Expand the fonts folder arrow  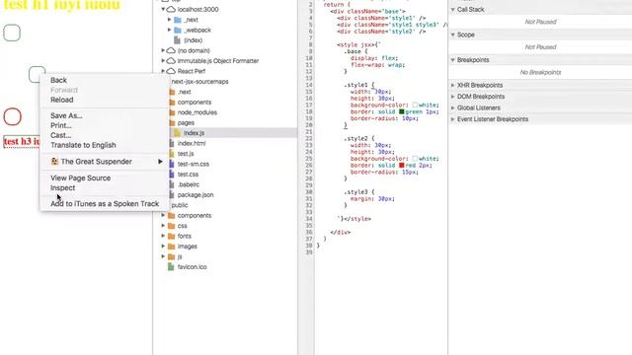tap(163, 237)
